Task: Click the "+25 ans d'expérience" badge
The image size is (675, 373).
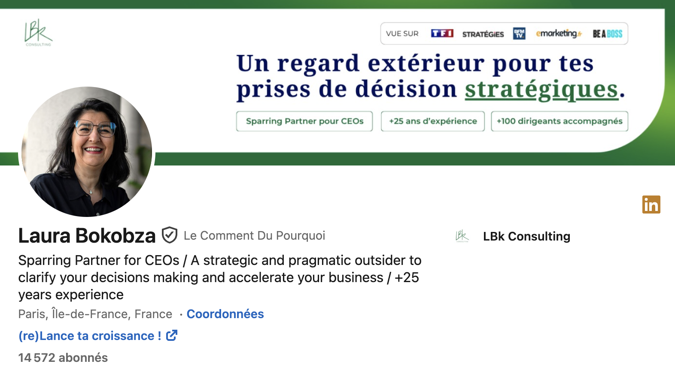Action: click(433, 121)
